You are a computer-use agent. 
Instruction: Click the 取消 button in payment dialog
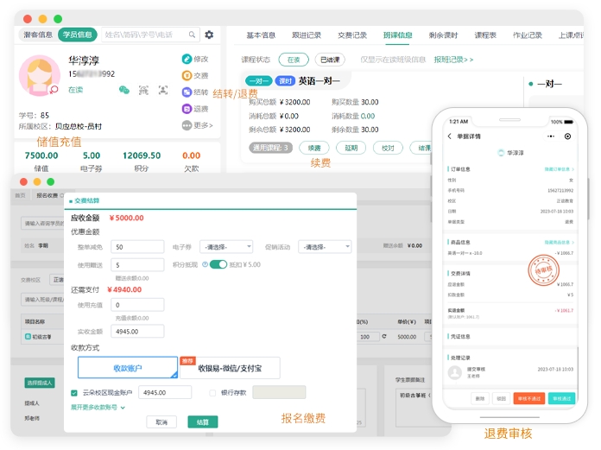coord(161,422)
